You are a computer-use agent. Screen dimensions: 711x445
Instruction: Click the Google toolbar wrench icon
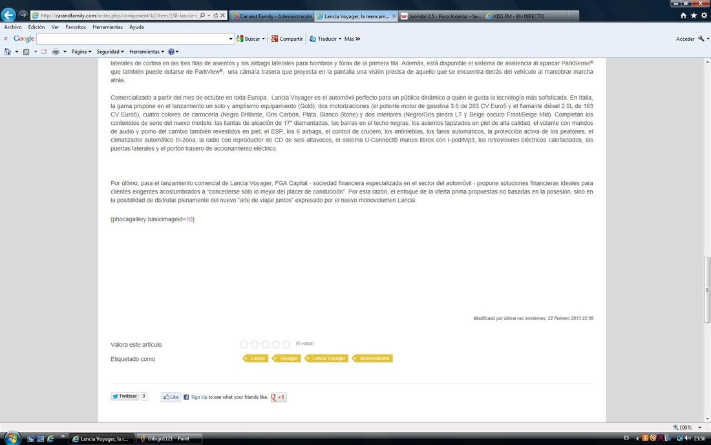point(701,39)
